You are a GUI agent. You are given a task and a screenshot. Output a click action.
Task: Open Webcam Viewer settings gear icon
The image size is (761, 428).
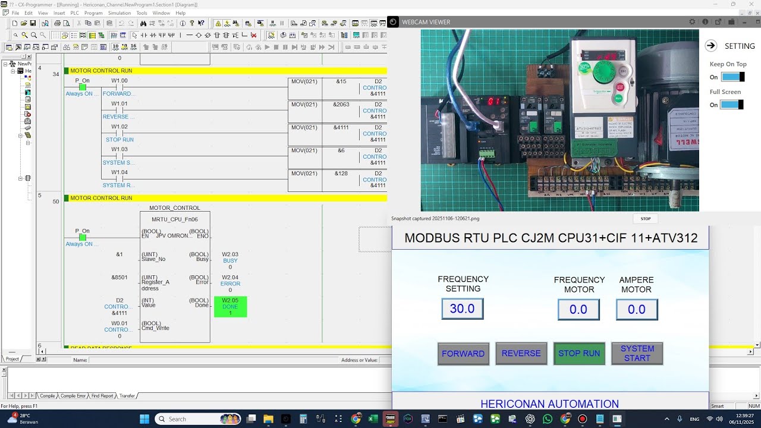point(692,22)
